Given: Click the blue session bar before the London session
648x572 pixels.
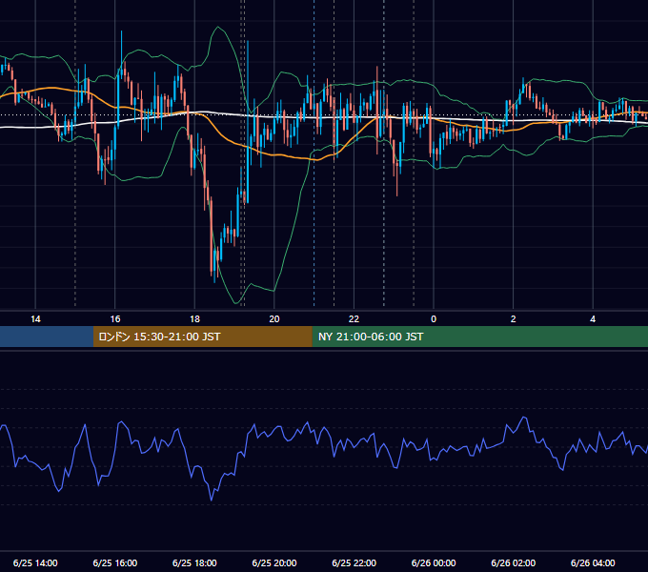Looking at the screenshot, I should (x=47, y=337).
